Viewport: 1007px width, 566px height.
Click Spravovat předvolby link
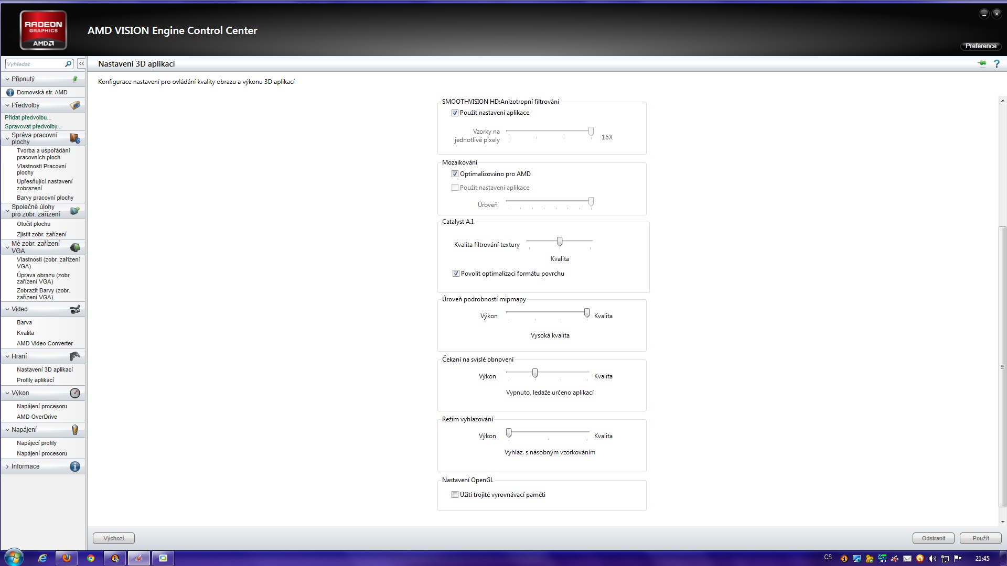pos(33,126)
